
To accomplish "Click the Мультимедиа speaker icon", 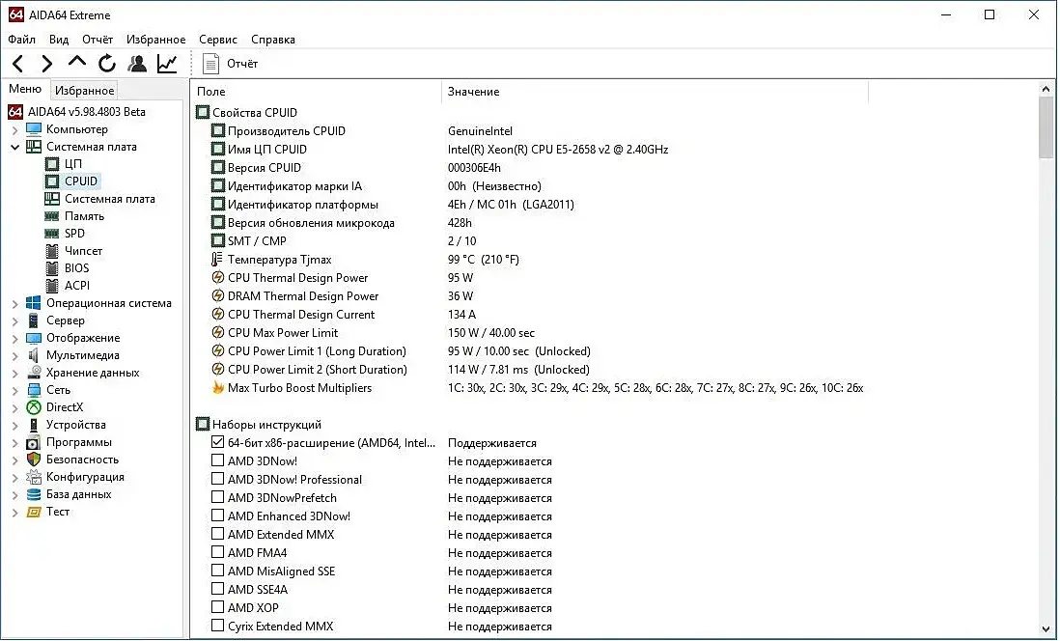I will point(33,355).
